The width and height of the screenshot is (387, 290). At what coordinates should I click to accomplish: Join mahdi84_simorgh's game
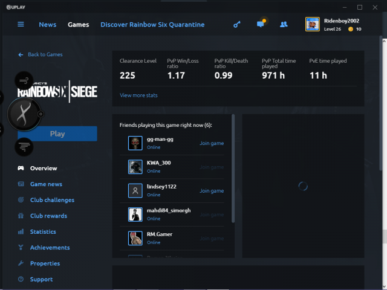coord(212,214)
